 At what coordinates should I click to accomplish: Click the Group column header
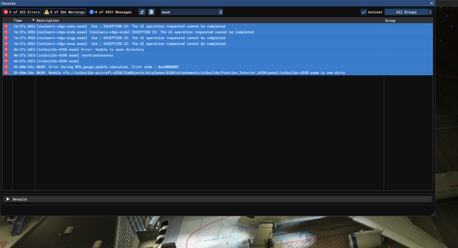[x=390, y=21]
